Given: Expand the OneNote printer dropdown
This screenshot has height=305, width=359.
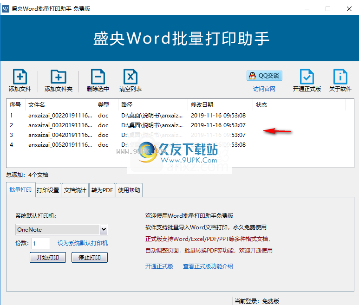Looking at the screenshot, I should point(104,229).
